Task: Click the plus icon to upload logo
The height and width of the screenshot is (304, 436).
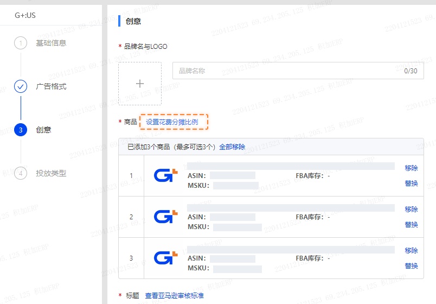Action: click(x=140, y=84)
